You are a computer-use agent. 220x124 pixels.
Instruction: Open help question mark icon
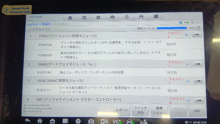tap(127, 17)
